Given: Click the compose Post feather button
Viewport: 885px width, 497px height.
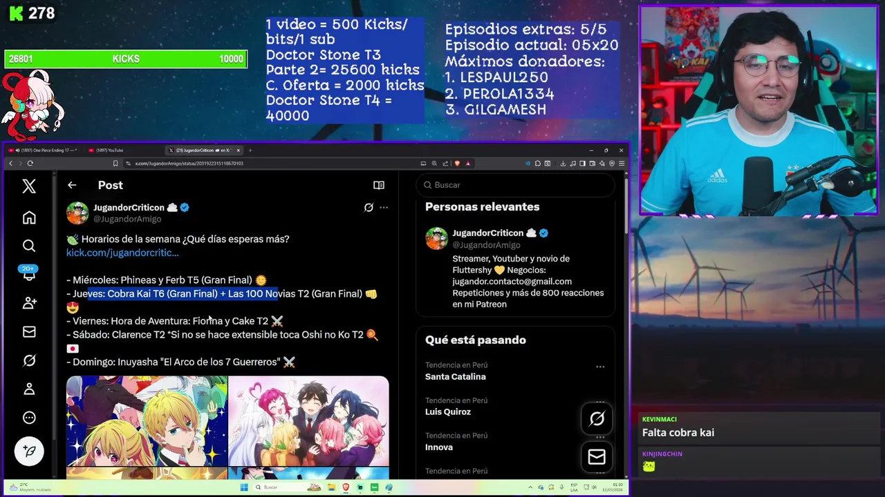Looking at the screenshot, I should click(x=29, y=451).
